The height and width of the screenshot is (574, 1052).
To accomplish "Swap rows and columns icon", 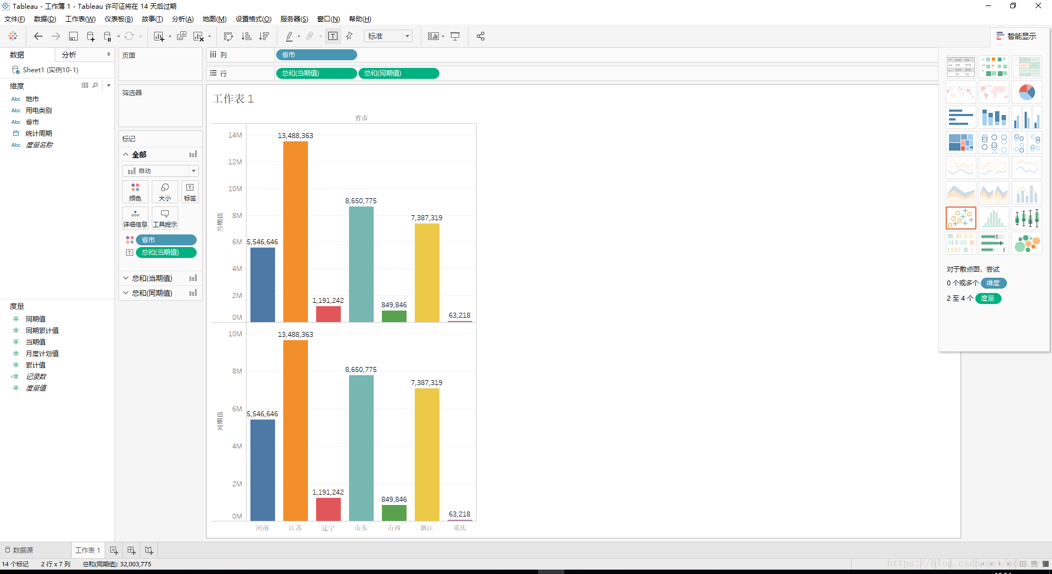I will click(228, 36).
